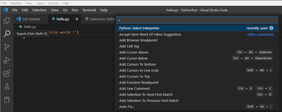This screenshot has width=282, height=112.
Task: Select Auto Fix... command
Action: [x=197, y=107]
